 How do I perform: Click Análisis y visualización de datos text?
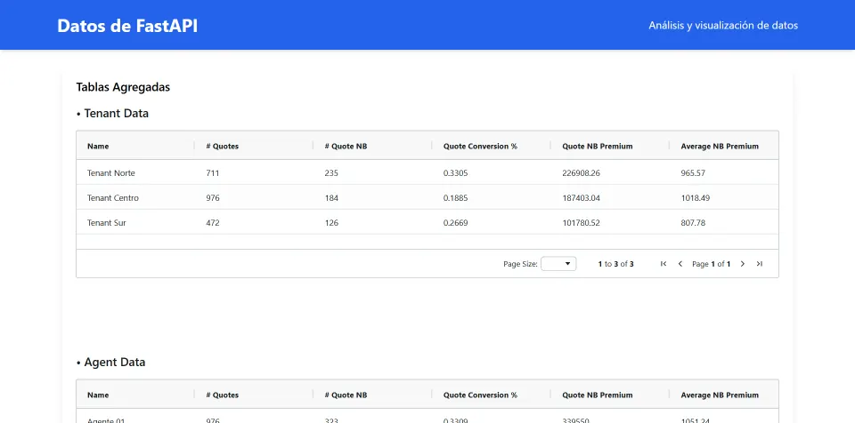click(x=723, y=25)
